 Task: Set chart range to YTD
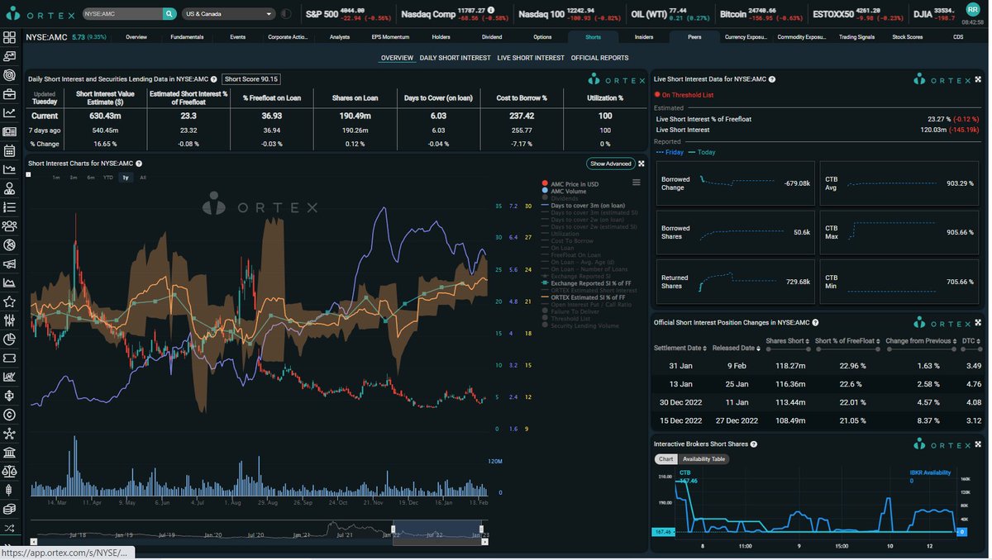click(x=108, y=178)
